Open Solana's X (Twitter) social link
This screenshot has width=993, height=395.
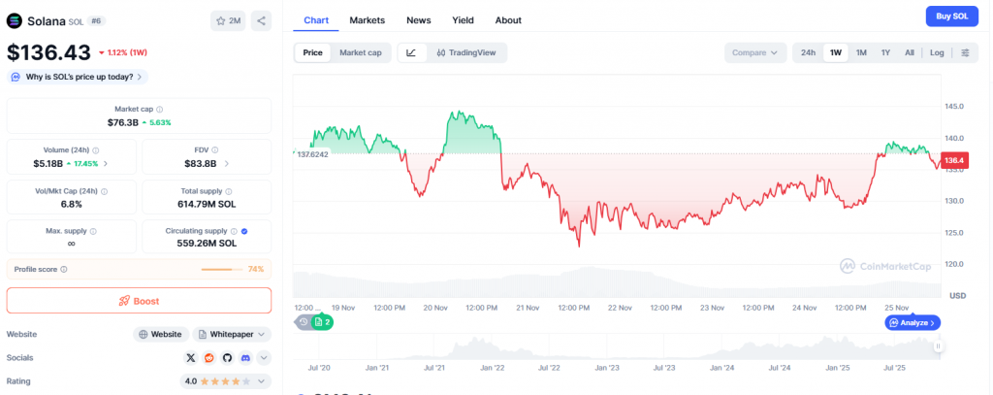coord(192,357)
